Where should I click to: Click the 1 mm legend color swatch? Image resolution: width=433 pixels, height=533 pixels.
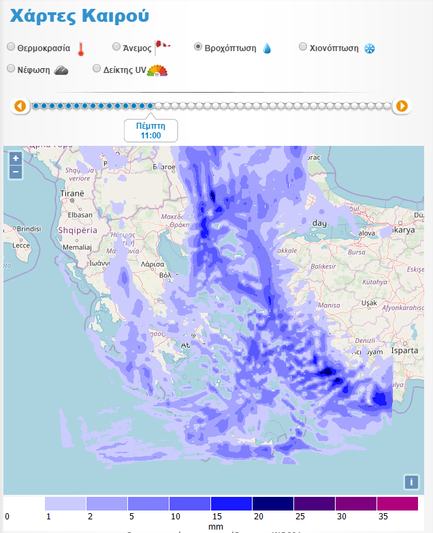point(65,504)
